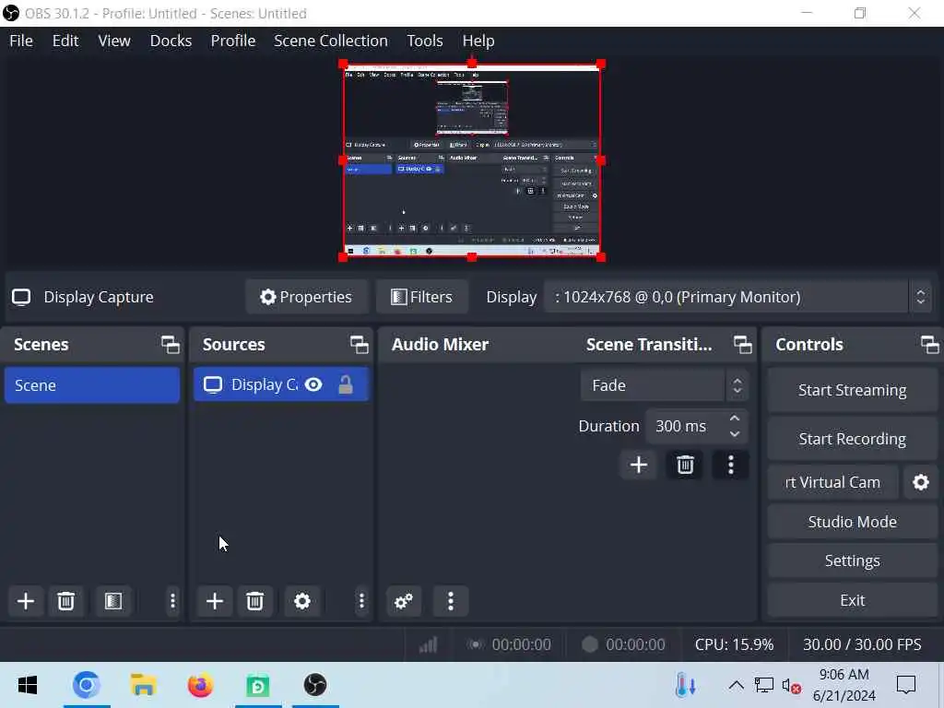Open the Tools menu
Image resolution: width=944 pixels, height=708 pixels.
424,41
